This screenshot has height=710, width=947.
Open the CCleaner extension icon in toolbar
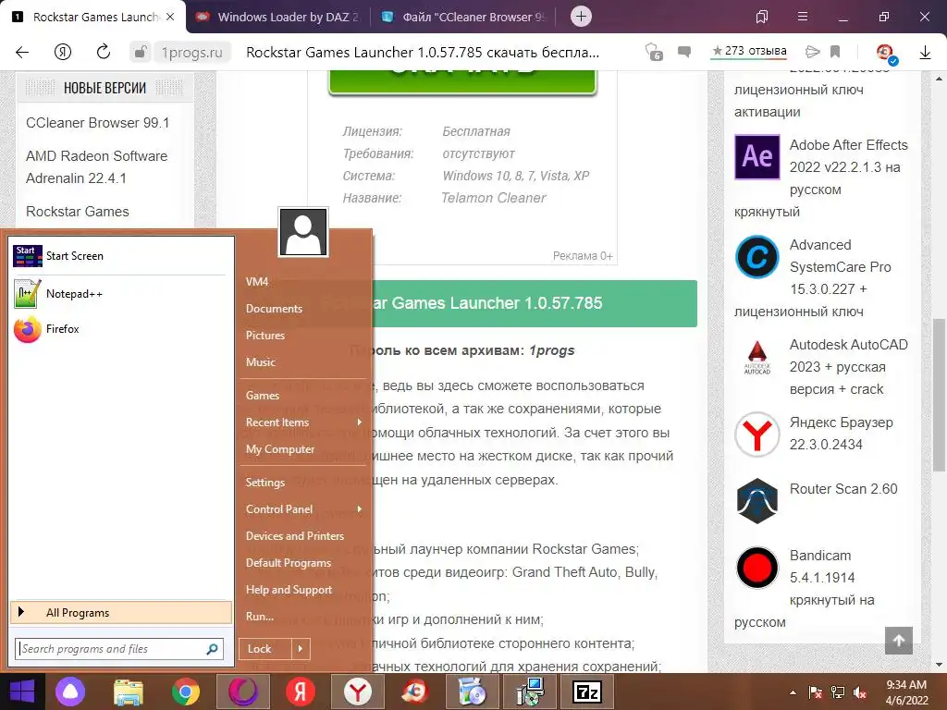click(886, 53)
